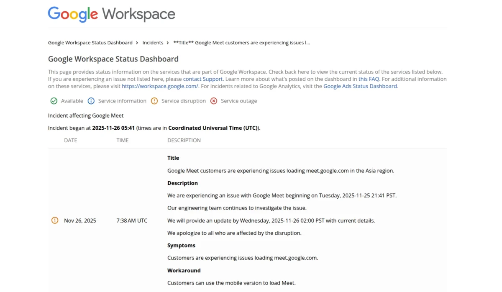This screenshot has height=292, width=502.
Task: Visit the Google Ads Status Dashboard link
Action: point(360,86)
